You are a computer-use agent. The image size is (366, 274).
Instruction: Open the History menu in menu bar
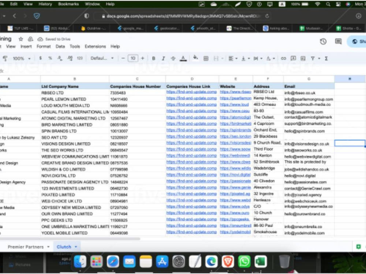point(45,4)
